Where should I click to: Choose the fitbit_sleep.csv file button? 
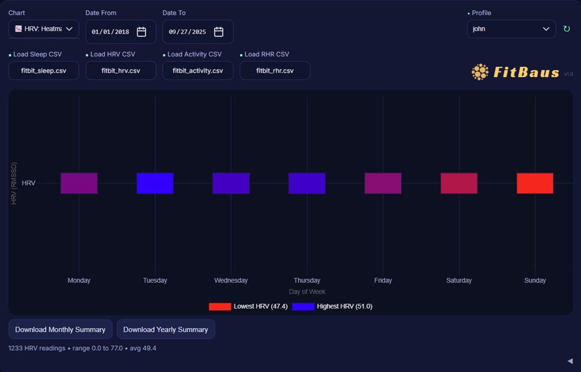pyautogui.click(x=44, y=71)
